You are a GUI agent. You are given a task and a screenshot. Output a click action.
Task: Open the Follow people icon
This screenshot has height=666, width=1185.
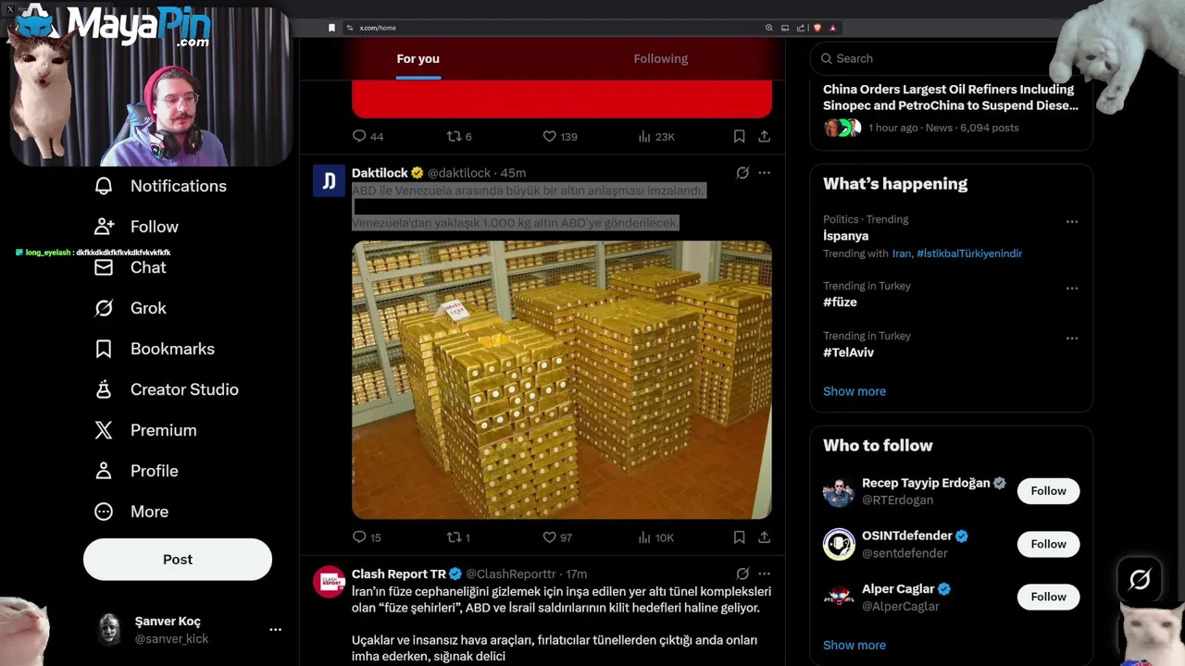tap(104, 227)
